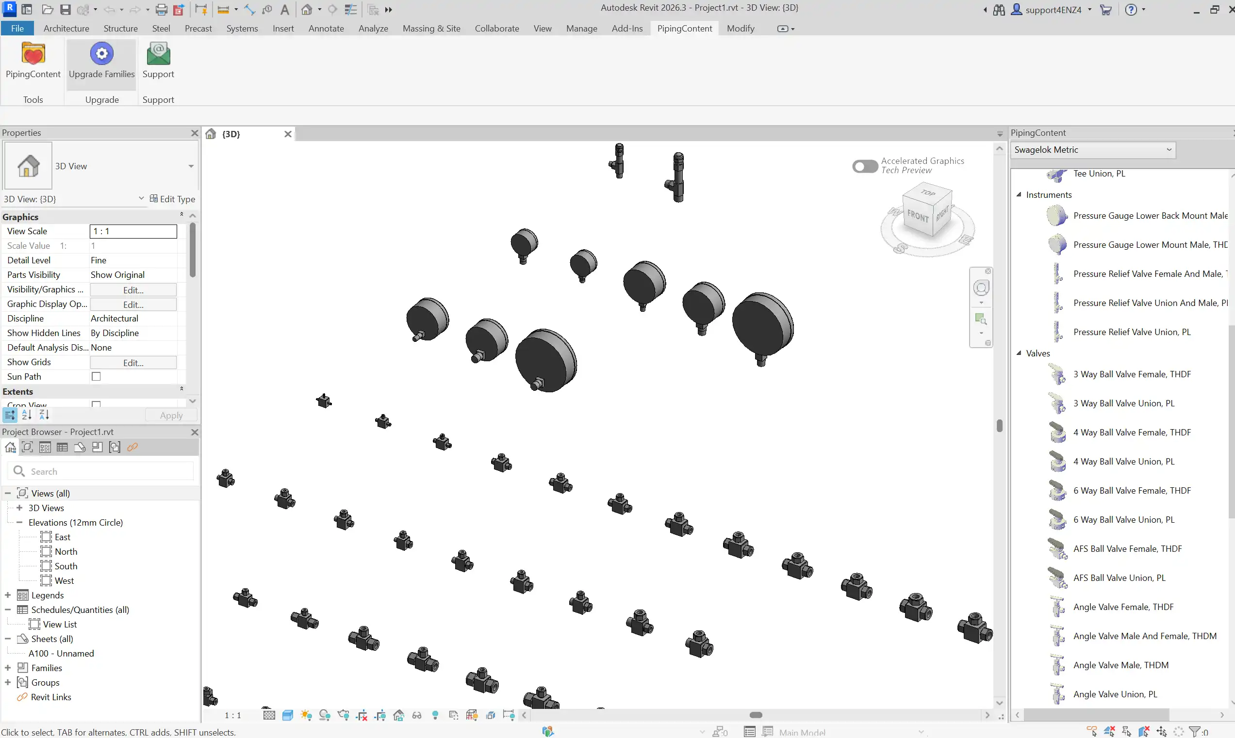This screenshot has height=738, width=1235.
Task: Click the Support envelope icon
Action: (158, 55)
